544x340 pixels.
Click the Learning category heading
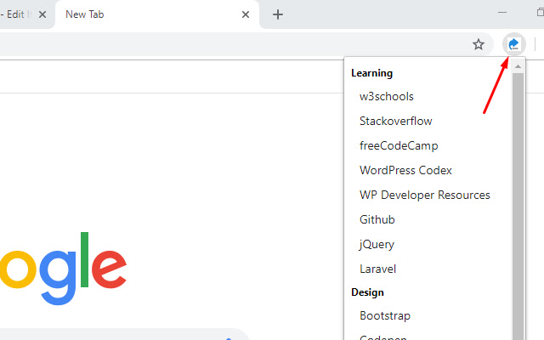[372, 73]
